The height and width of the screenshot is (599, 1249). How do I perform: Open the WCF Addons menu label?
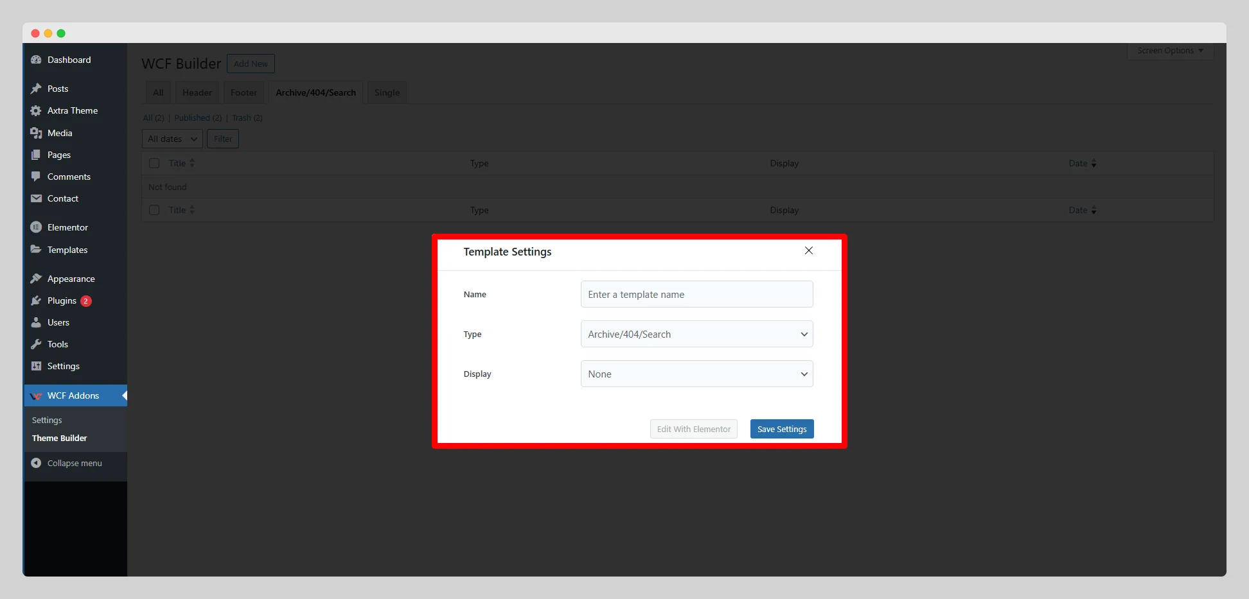(x=73, y=395)
